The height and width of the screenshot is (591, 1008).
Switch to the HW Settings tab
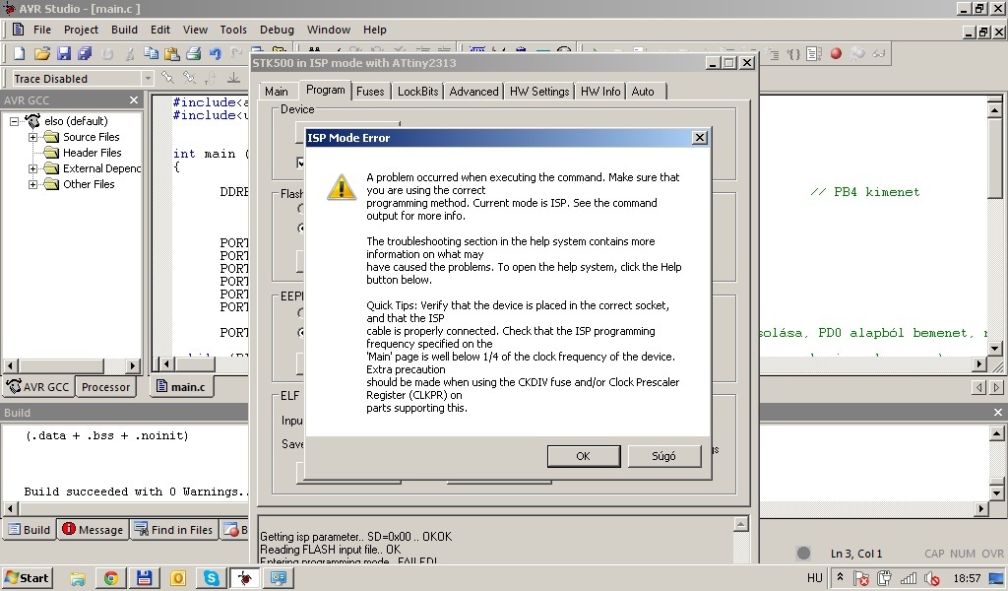(x=539, y=92)
